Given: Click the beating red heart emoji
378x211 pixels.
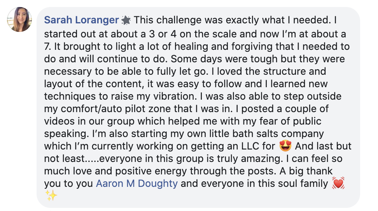Looking at the screenshot, I should tap(338, 183).
